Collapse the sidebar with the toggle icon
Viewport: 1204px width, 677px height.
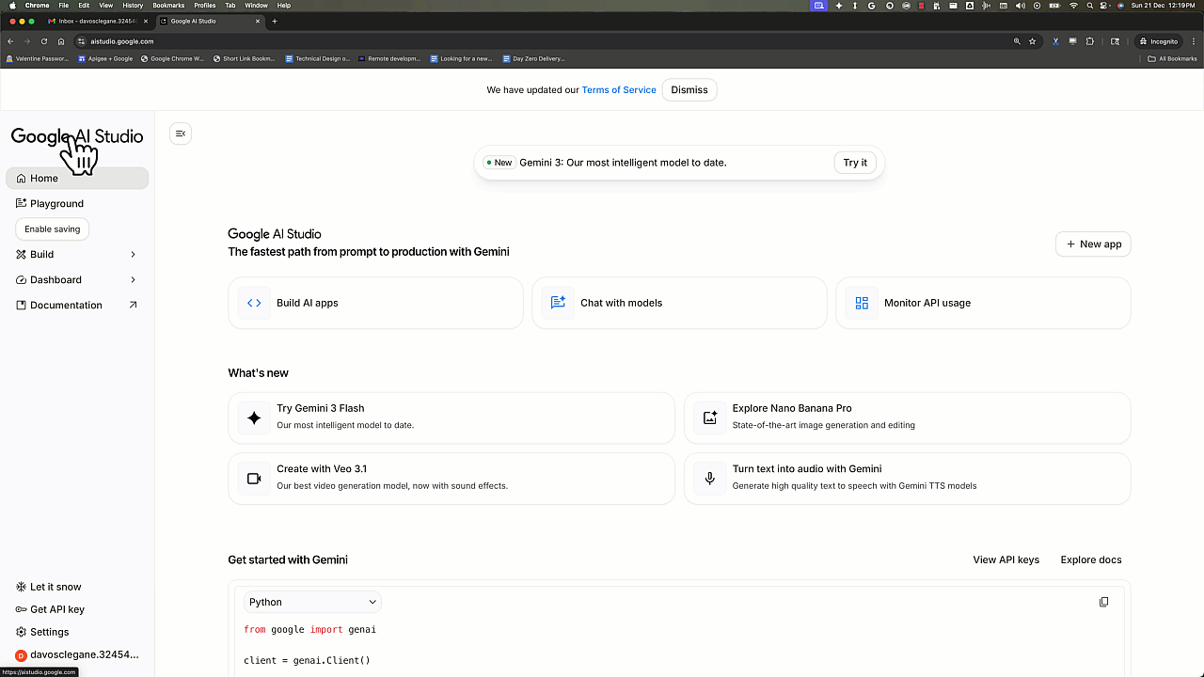pos(181,134)
